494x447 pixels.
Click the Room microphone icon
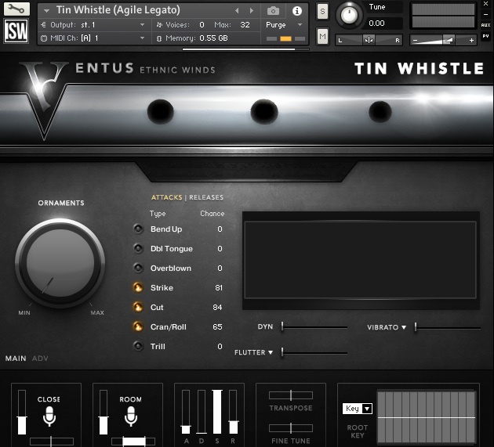(x=131, y=416)
